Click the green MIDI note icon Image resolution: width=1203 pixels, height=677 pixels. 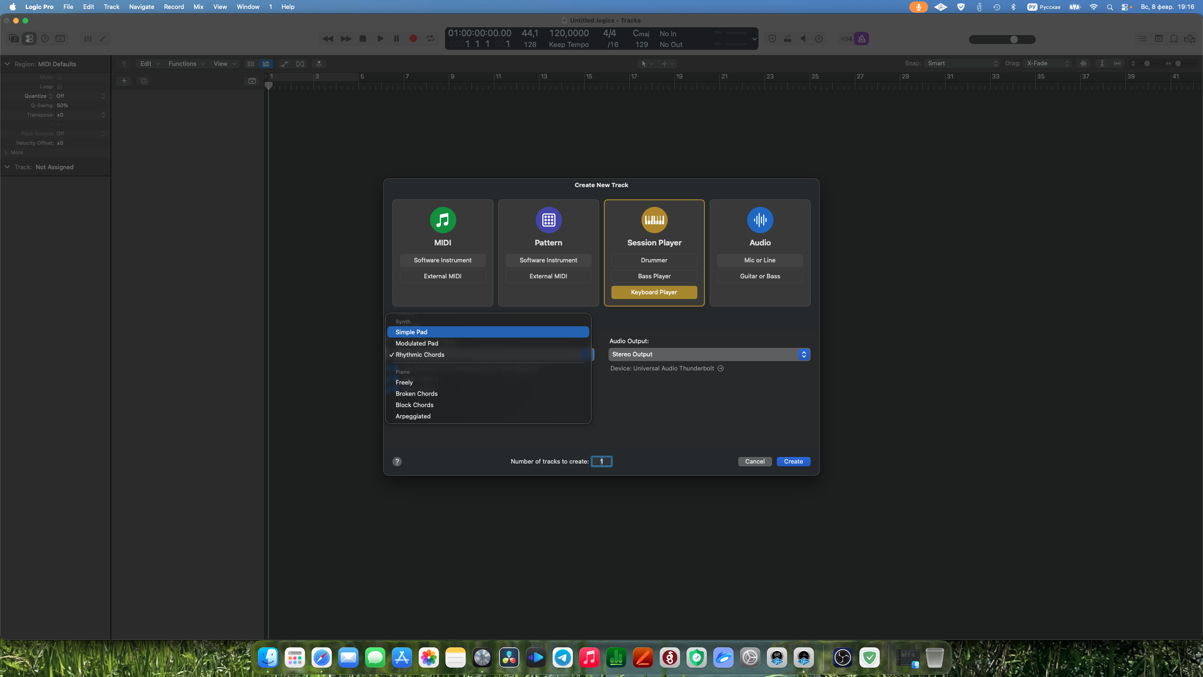click(x=442, y=220)
